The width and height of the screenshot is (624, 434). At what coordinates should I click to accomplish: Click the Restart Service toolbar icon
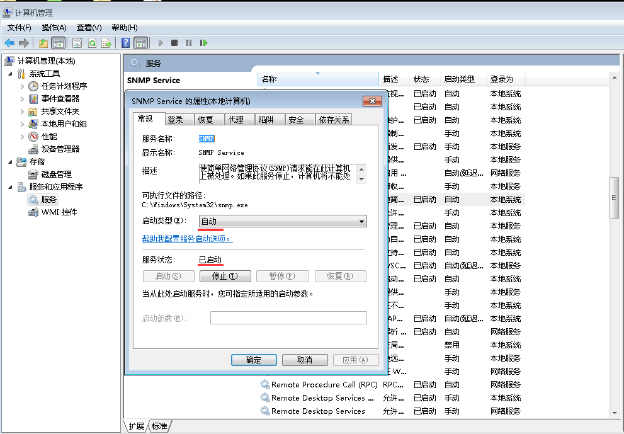click(x=203, y=43)
